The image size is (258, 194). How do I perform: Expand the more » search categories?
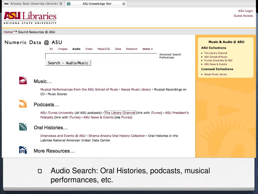(x=148, y=49)
